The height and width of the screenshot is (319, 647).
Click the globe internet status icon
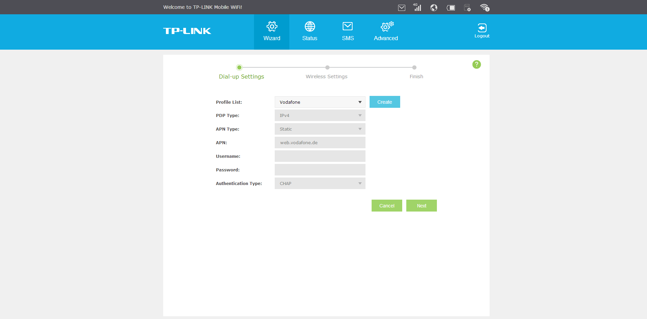433,7
